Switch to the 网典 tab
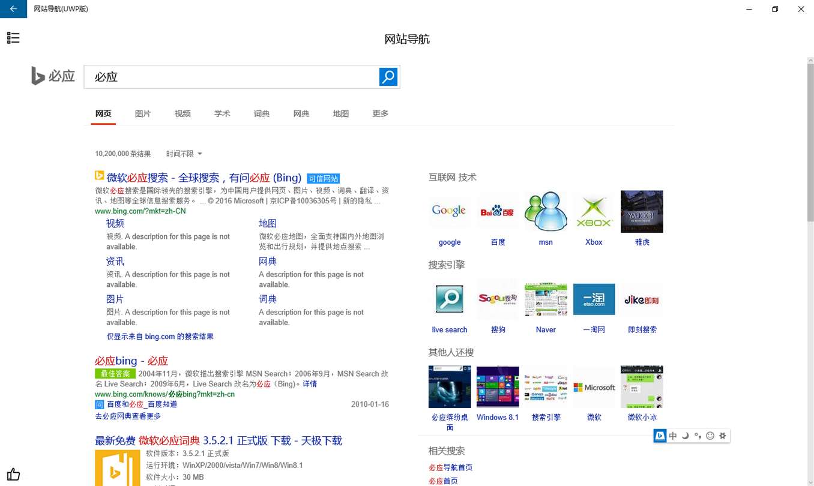This screenshot has height=486, width=814. coord(301,113)
